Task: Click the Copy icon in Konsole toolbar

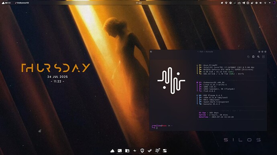Action: 248,57
